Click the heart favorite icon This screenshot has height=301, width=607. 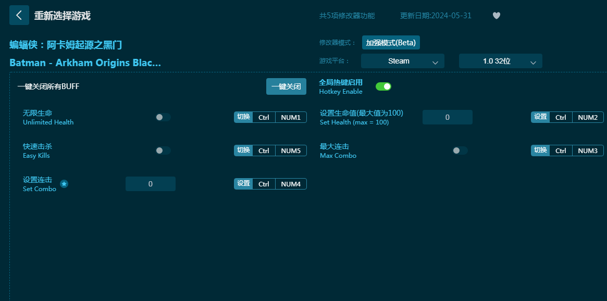click(497, 16)
